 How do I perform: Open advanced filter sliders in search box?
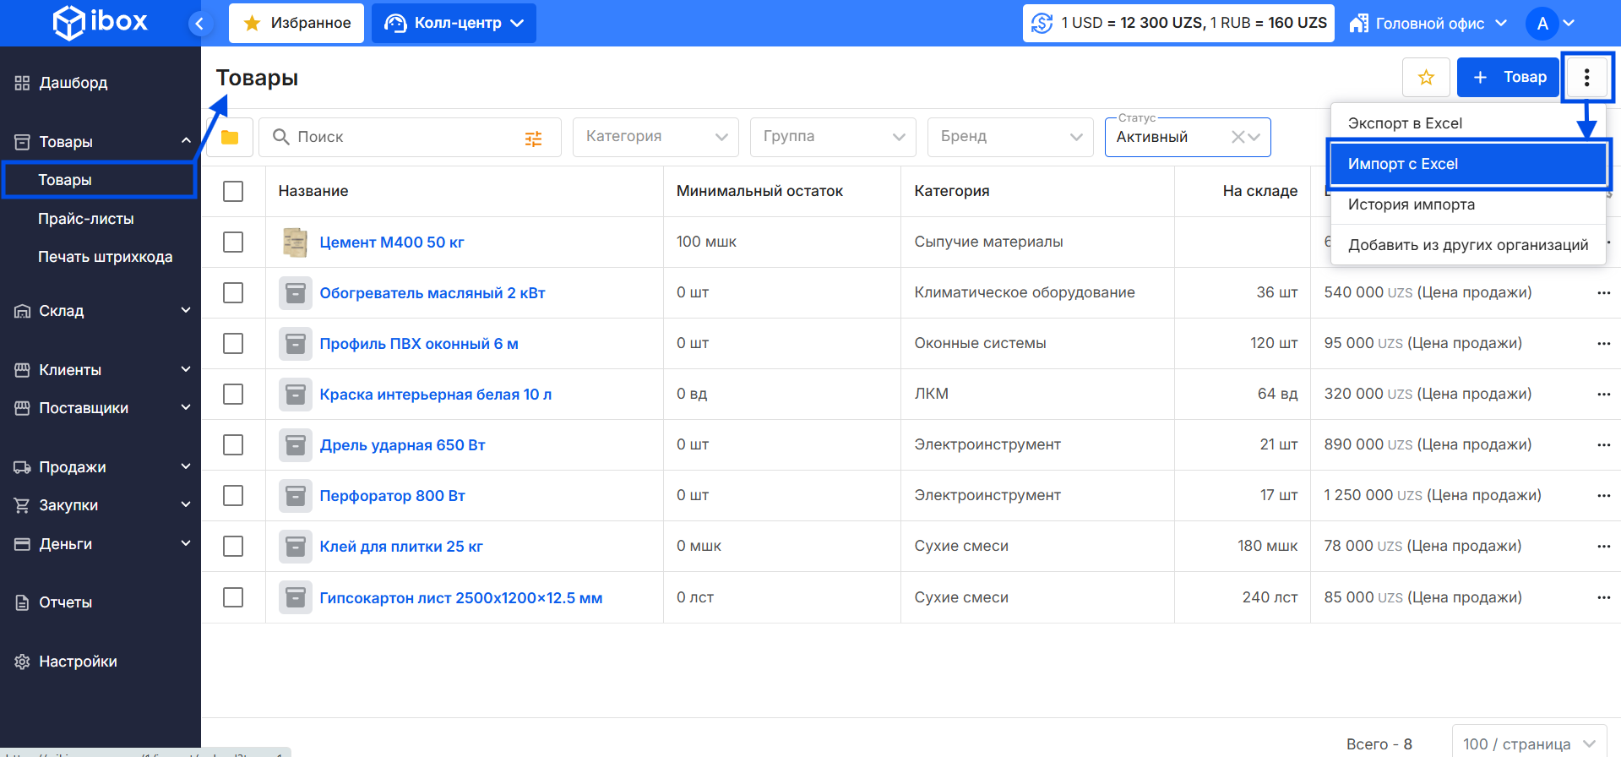tap(533, 139)
